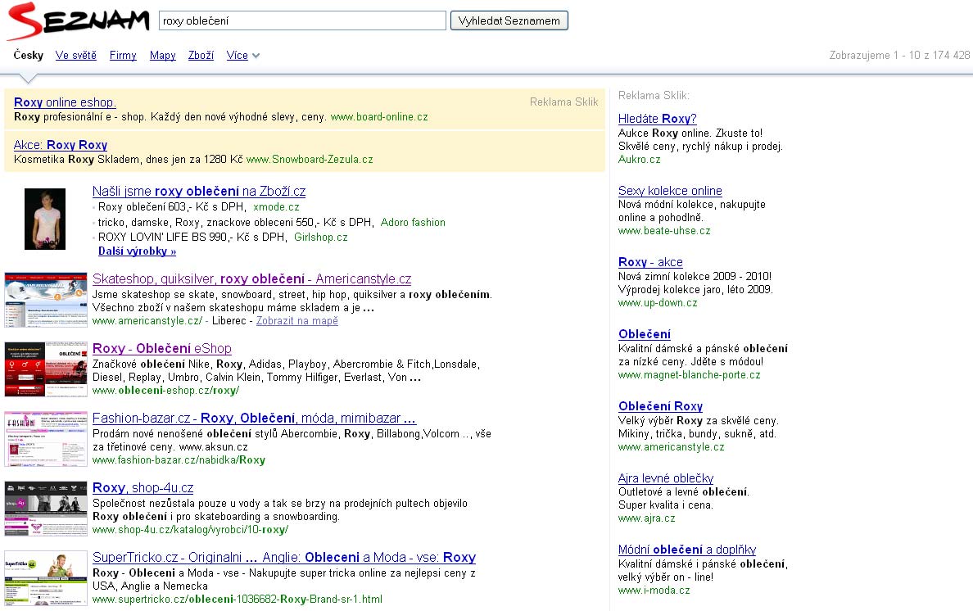The width and height of the screenshot is (973, 611).
Task: Switch to the 'Ve světě' tab
Action: tap(75, 55)
